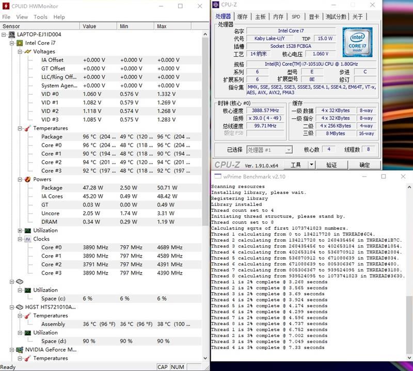
Task: Click the Sensor column header
Action: (x=40, y=26)
